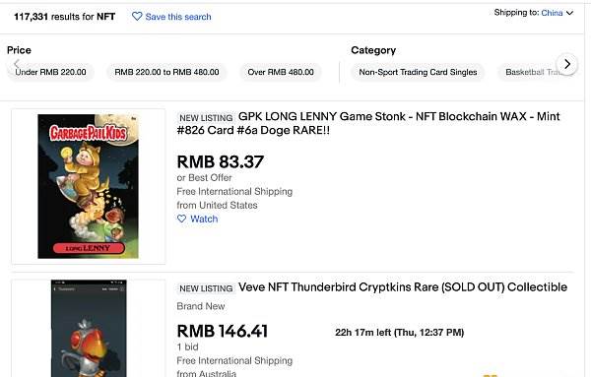Click the RMB 83.37 price
Screen dimensions: 591x377
(220, 162)
